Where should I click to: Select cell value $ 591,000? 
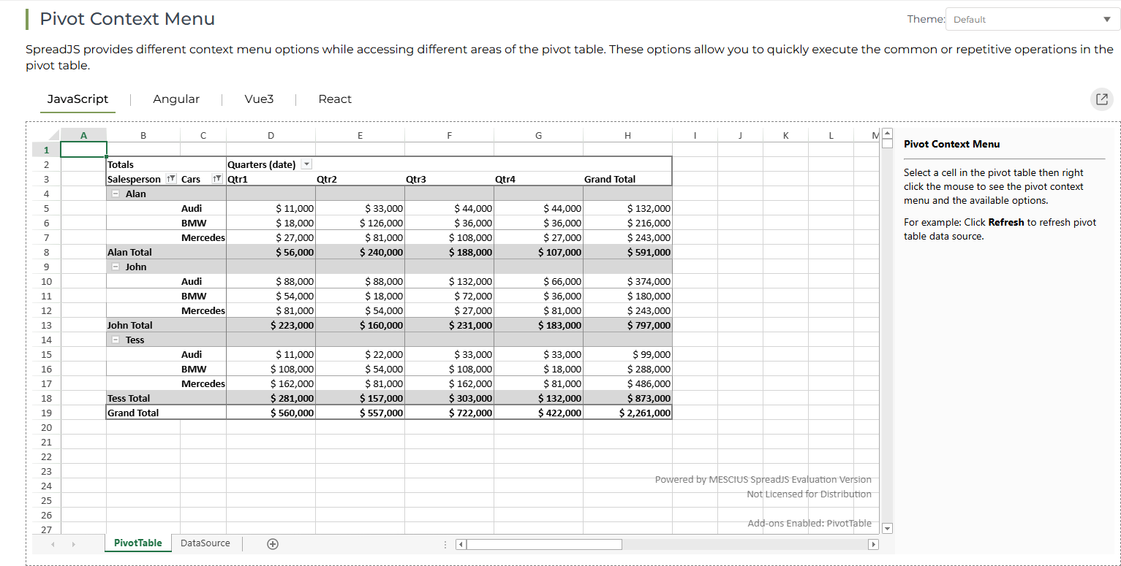[x=627, y=252]
